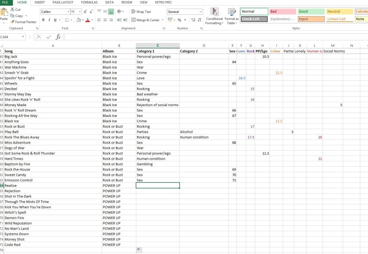Click the Percent Style icon
This screenshot has width=368, height=254.
[x=179, y=20]
